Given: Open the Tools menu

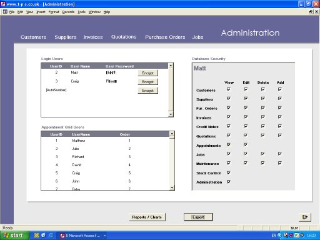Looking at the screenshot, I should pos(81,12).
